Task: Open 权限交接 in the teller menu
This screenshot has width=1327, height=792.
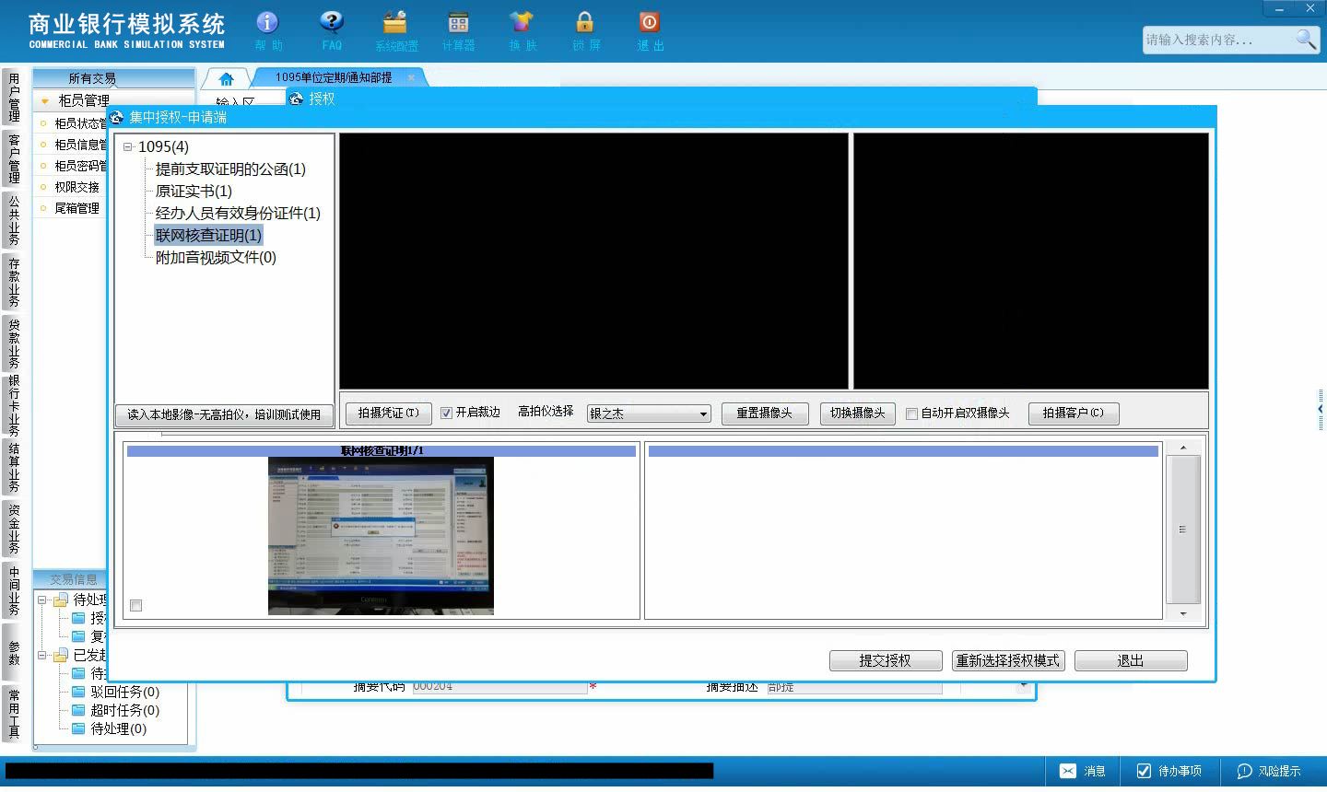Action: tap(76, 187)
